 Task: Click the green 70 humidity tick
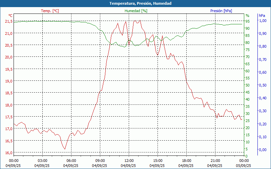tap(248, 57)
